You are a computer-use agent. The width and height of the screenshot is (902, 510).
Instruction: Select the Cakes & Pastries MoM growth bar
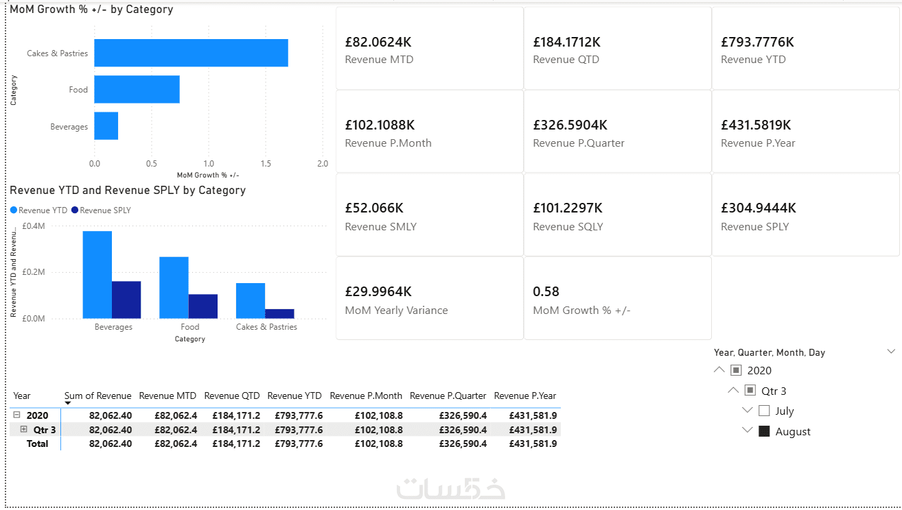191,53
